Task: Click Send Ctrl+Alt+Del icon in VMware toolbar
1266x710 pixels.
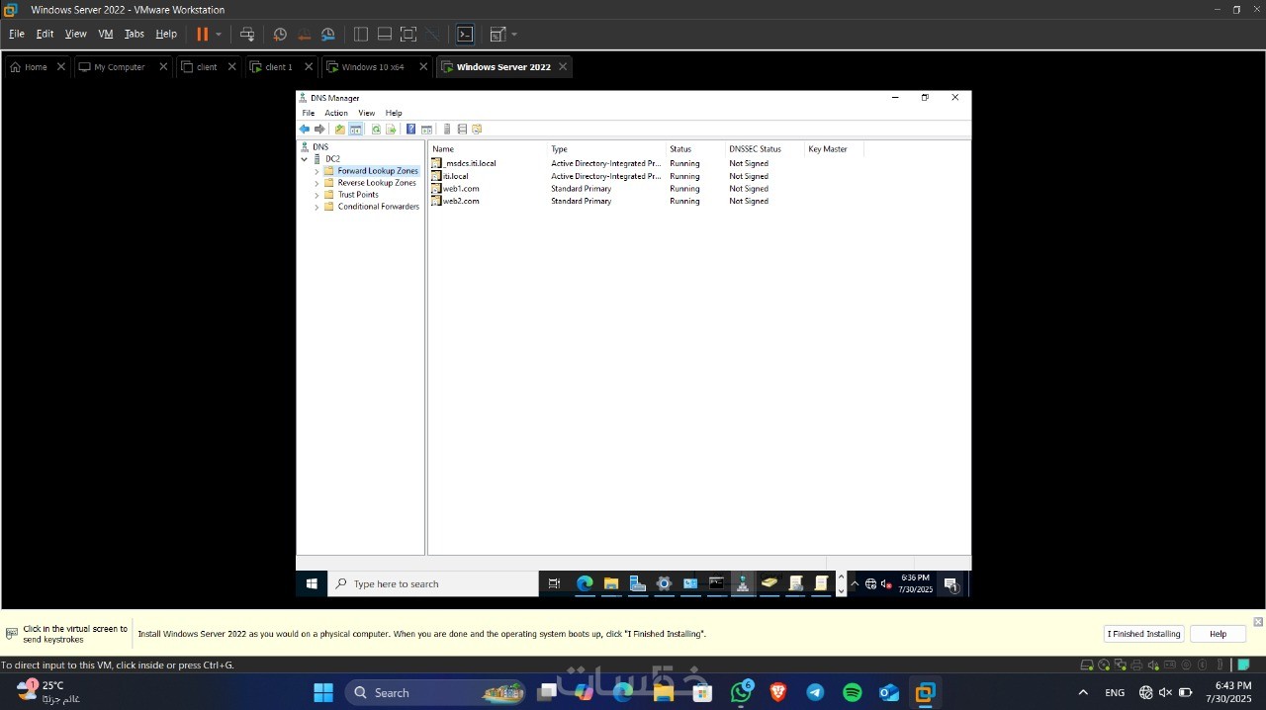Action: pos(247,34)
